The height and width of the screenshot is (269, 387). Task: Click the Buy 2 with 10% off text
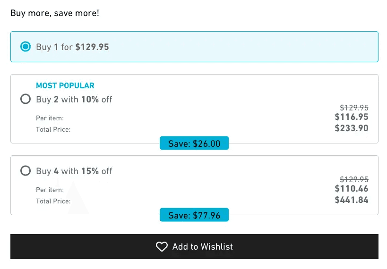click(74, 100)
